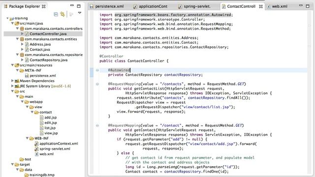Maximize the Package Explorer panel

click(79, 6)
